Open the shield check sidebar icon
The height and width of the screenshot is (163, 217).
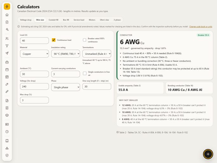coord(7,155)
